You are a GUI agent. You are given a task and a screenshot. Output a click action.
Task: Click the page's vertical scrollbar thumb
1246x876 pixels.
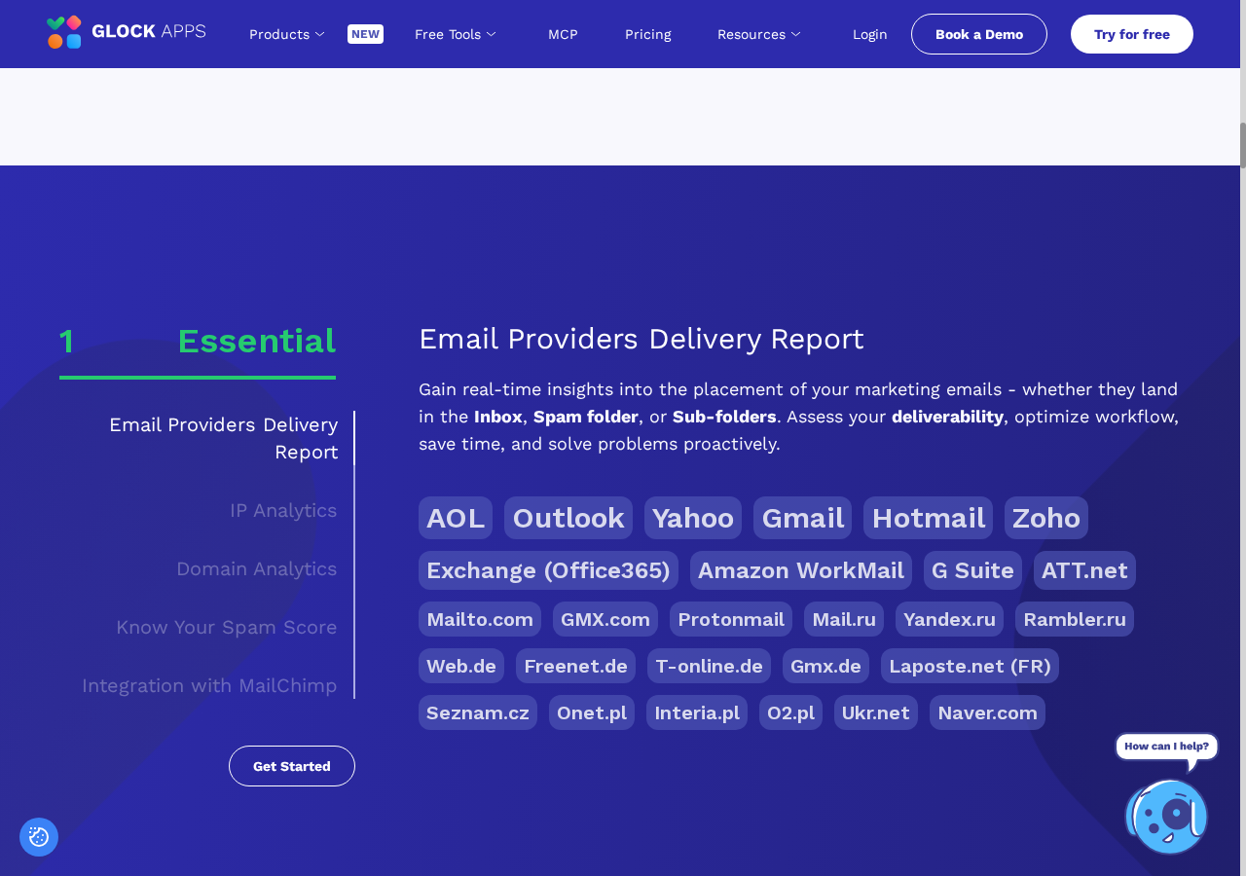1242,145
